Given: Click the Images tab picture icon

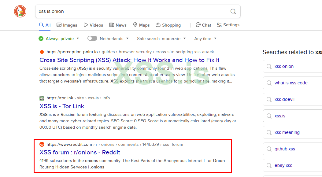Looking at the screenshot, I should point(59,25).
